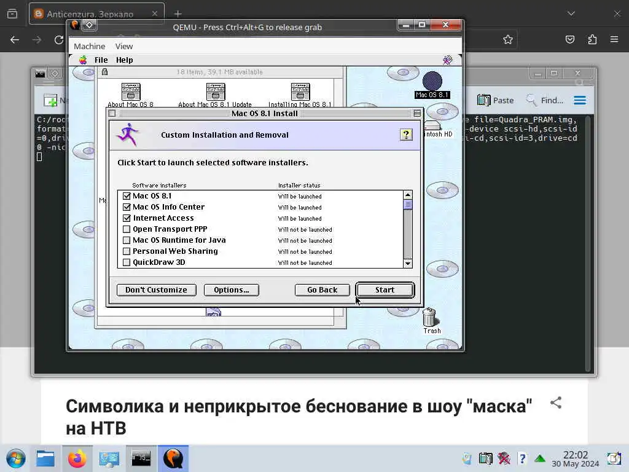This screenshot has width=629, height=472.
Task: Click the share icon beside article title
Action: [x=555, y=403]
